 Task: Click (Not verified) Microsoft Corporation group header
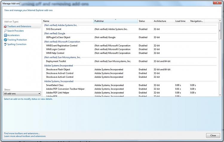[x=62, y=42]
